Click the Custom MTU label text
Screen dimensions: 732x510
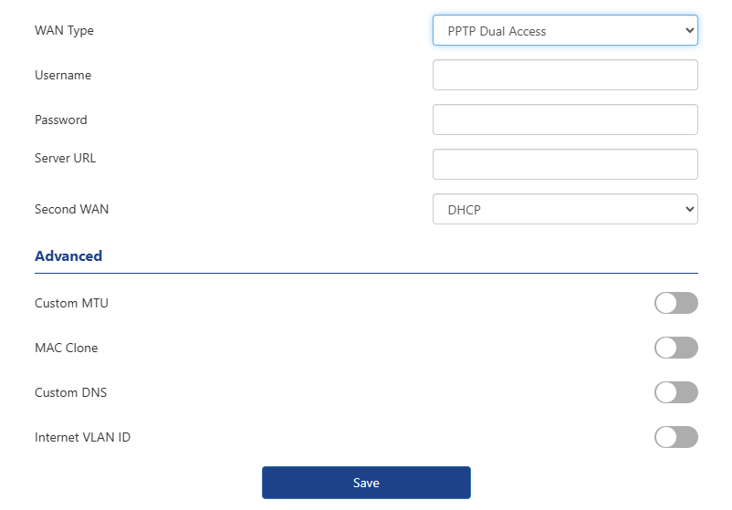click(71, 303)
